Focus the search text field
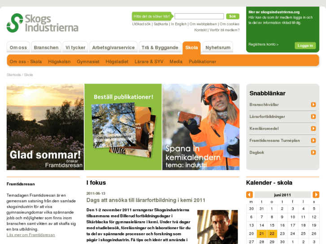326x244 pixels. point(199,16)
